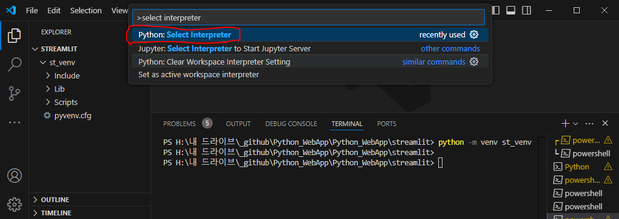Select the Python terminal in terminal list
Screen dimensions: 619x219
pyautogui.click(x=577, y=167)
